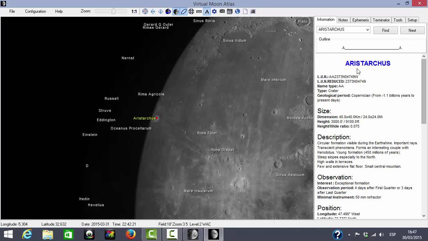Click the Mare Insularum map label
This screenshot has height=241, width=428.
198,191
